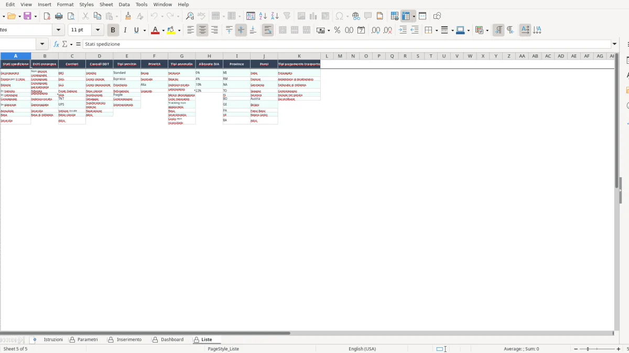Screen dimensions: 629x353
Task: Open Conditional Formatting dropdown arrow
Action: click(x=487, y=30)
